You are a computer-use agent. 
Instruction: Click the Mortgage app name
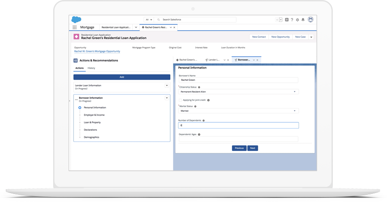click(x=87, y=28)
